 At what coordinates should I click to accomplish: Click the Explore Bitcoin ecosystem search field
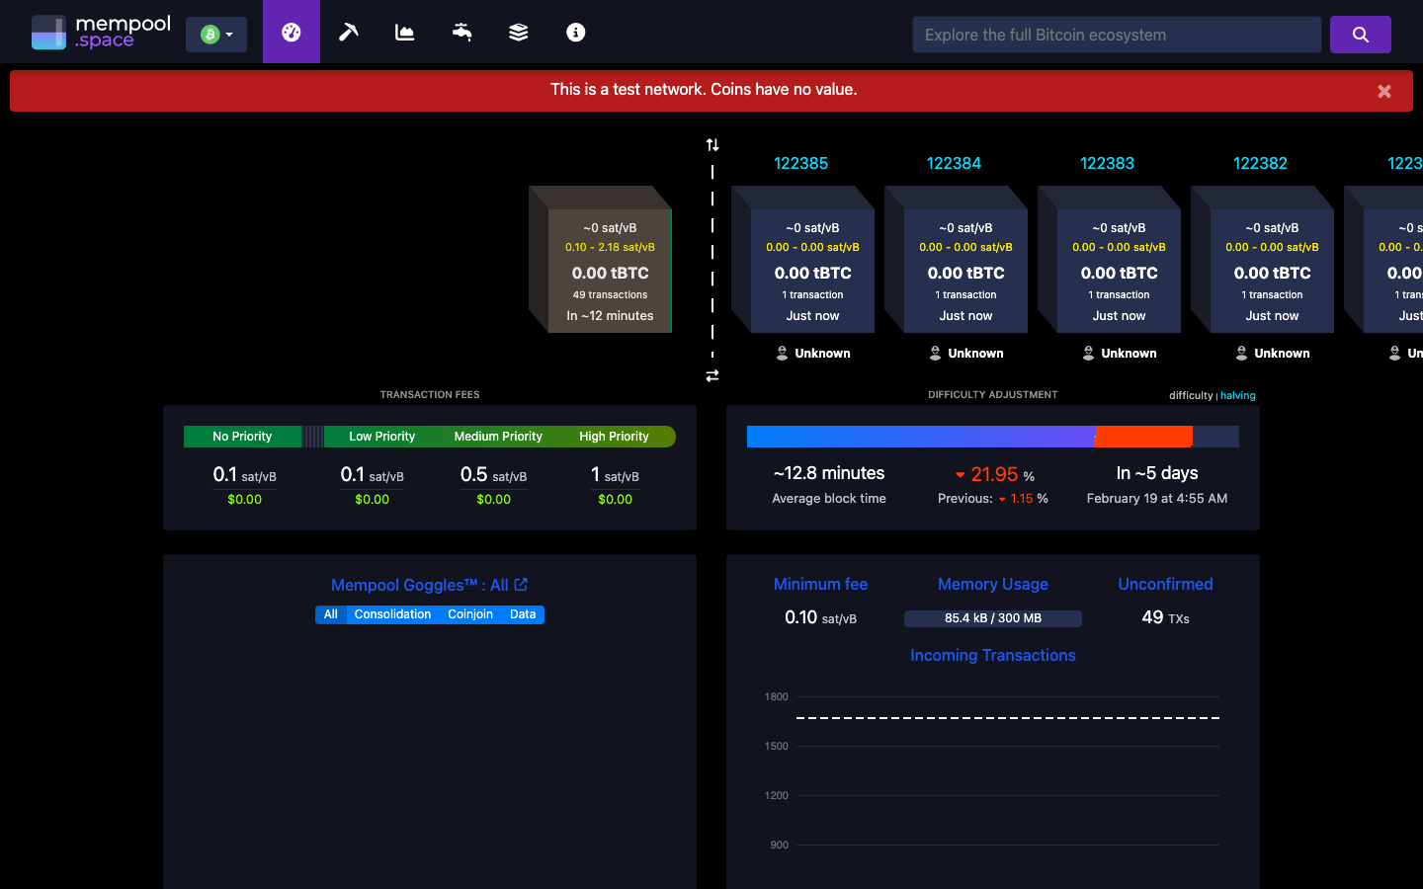point(1117,34)
